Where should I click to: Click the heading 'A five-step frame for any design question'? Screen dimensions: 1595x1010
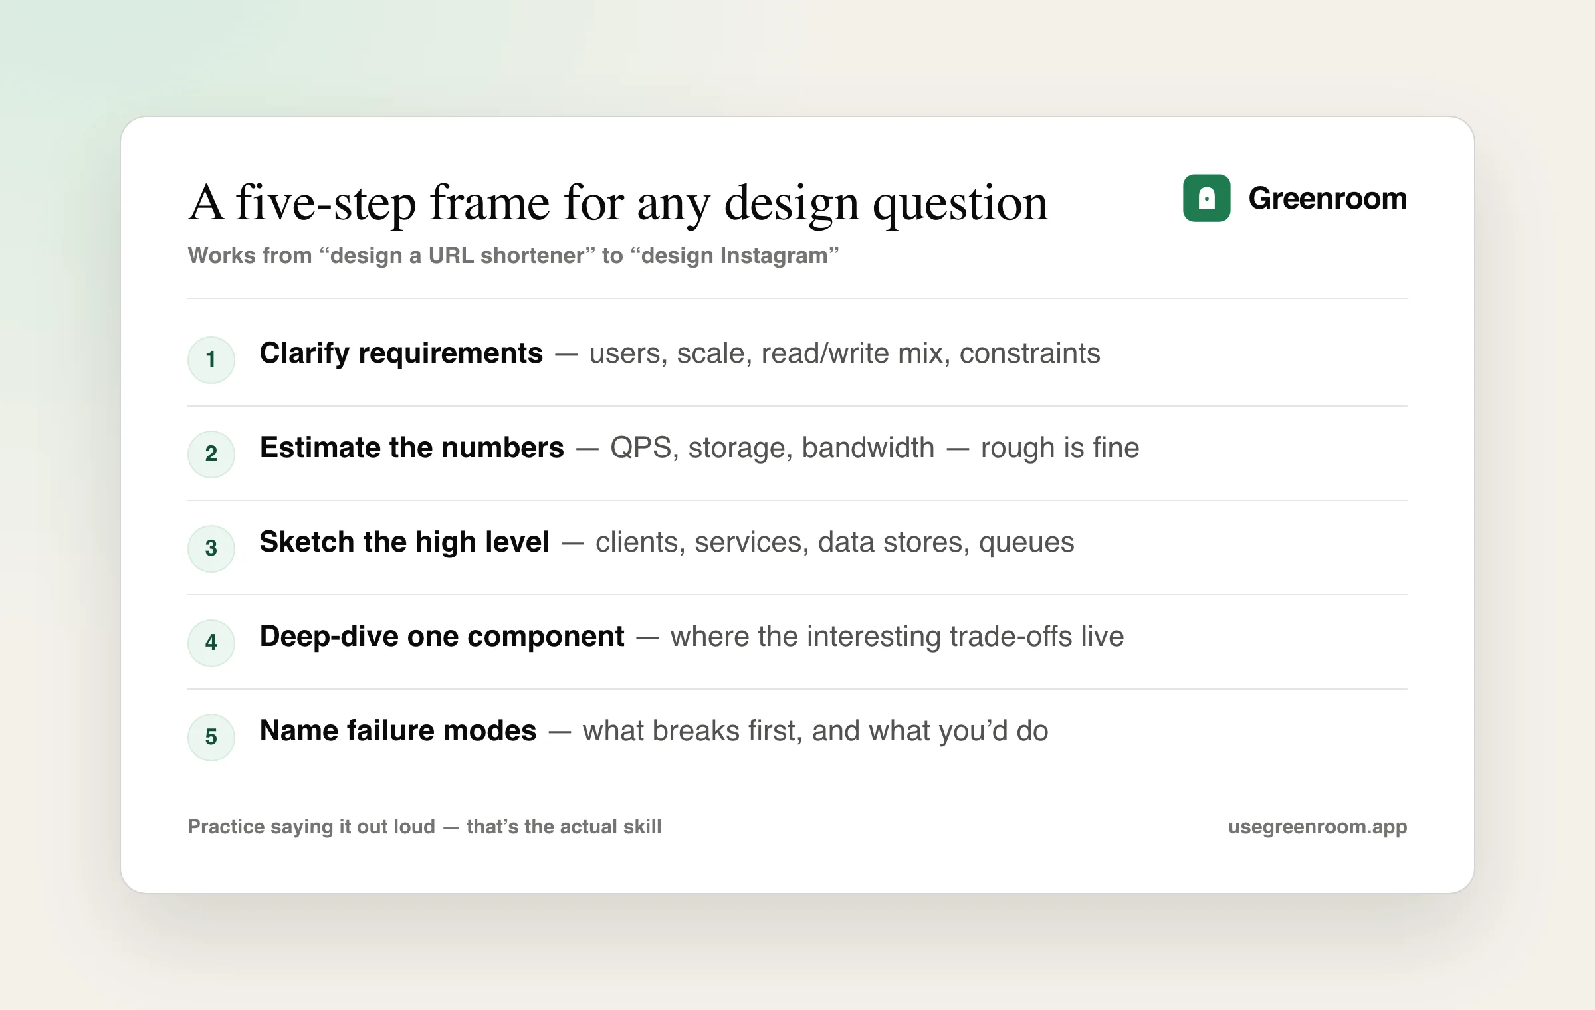coord(618,203)
